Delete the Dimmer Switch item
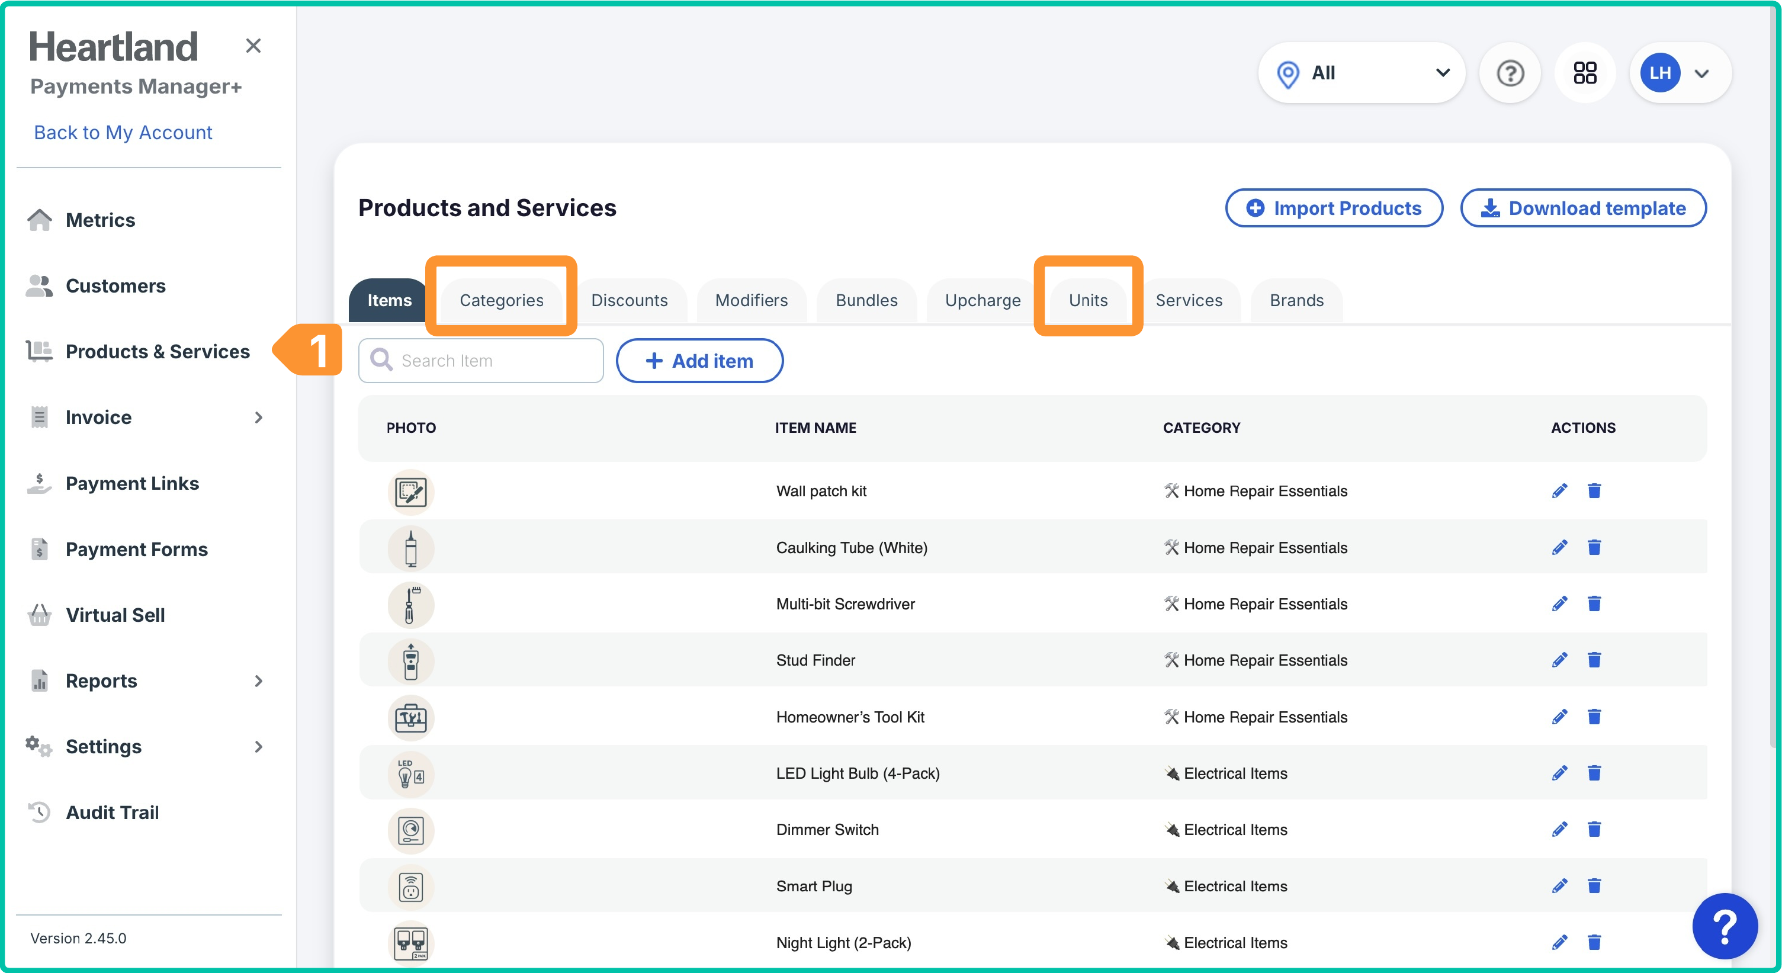 tap(1594, 830)
